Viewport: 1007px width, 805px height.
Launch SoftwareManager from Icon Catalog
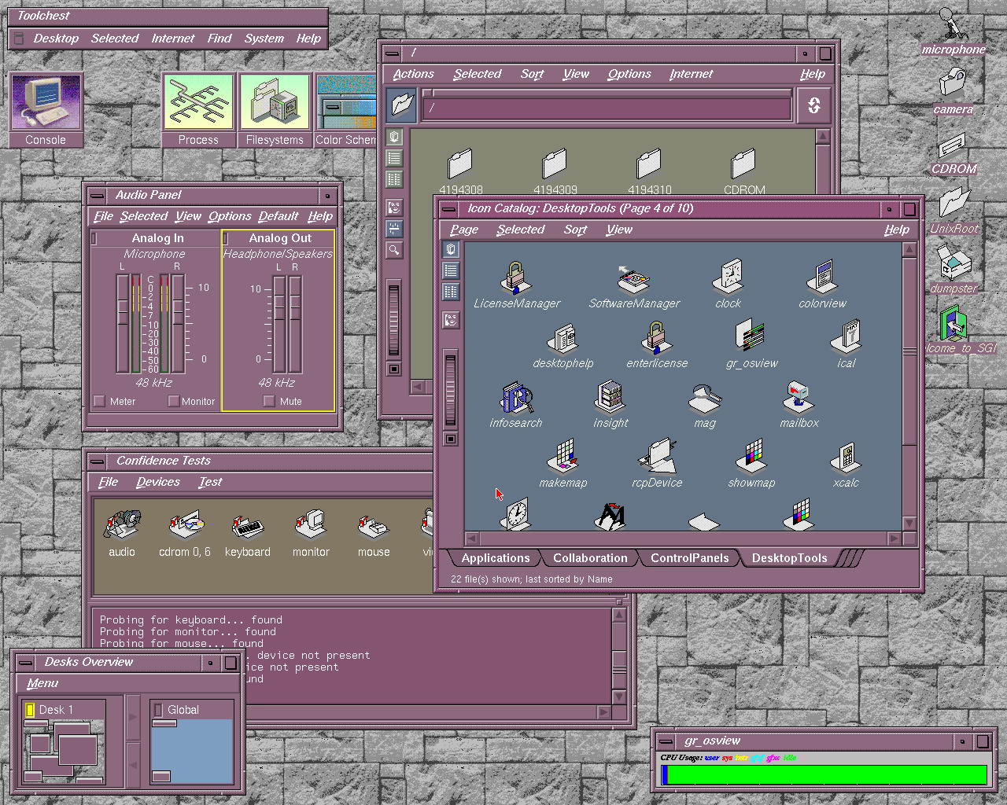[633, 279]
